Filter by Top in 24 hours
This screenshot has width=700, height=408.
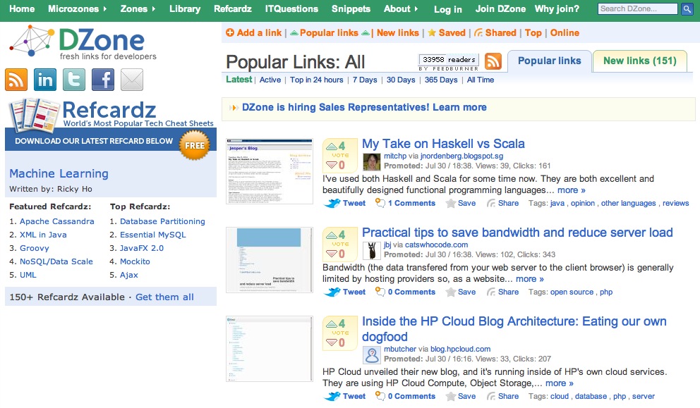317,80
